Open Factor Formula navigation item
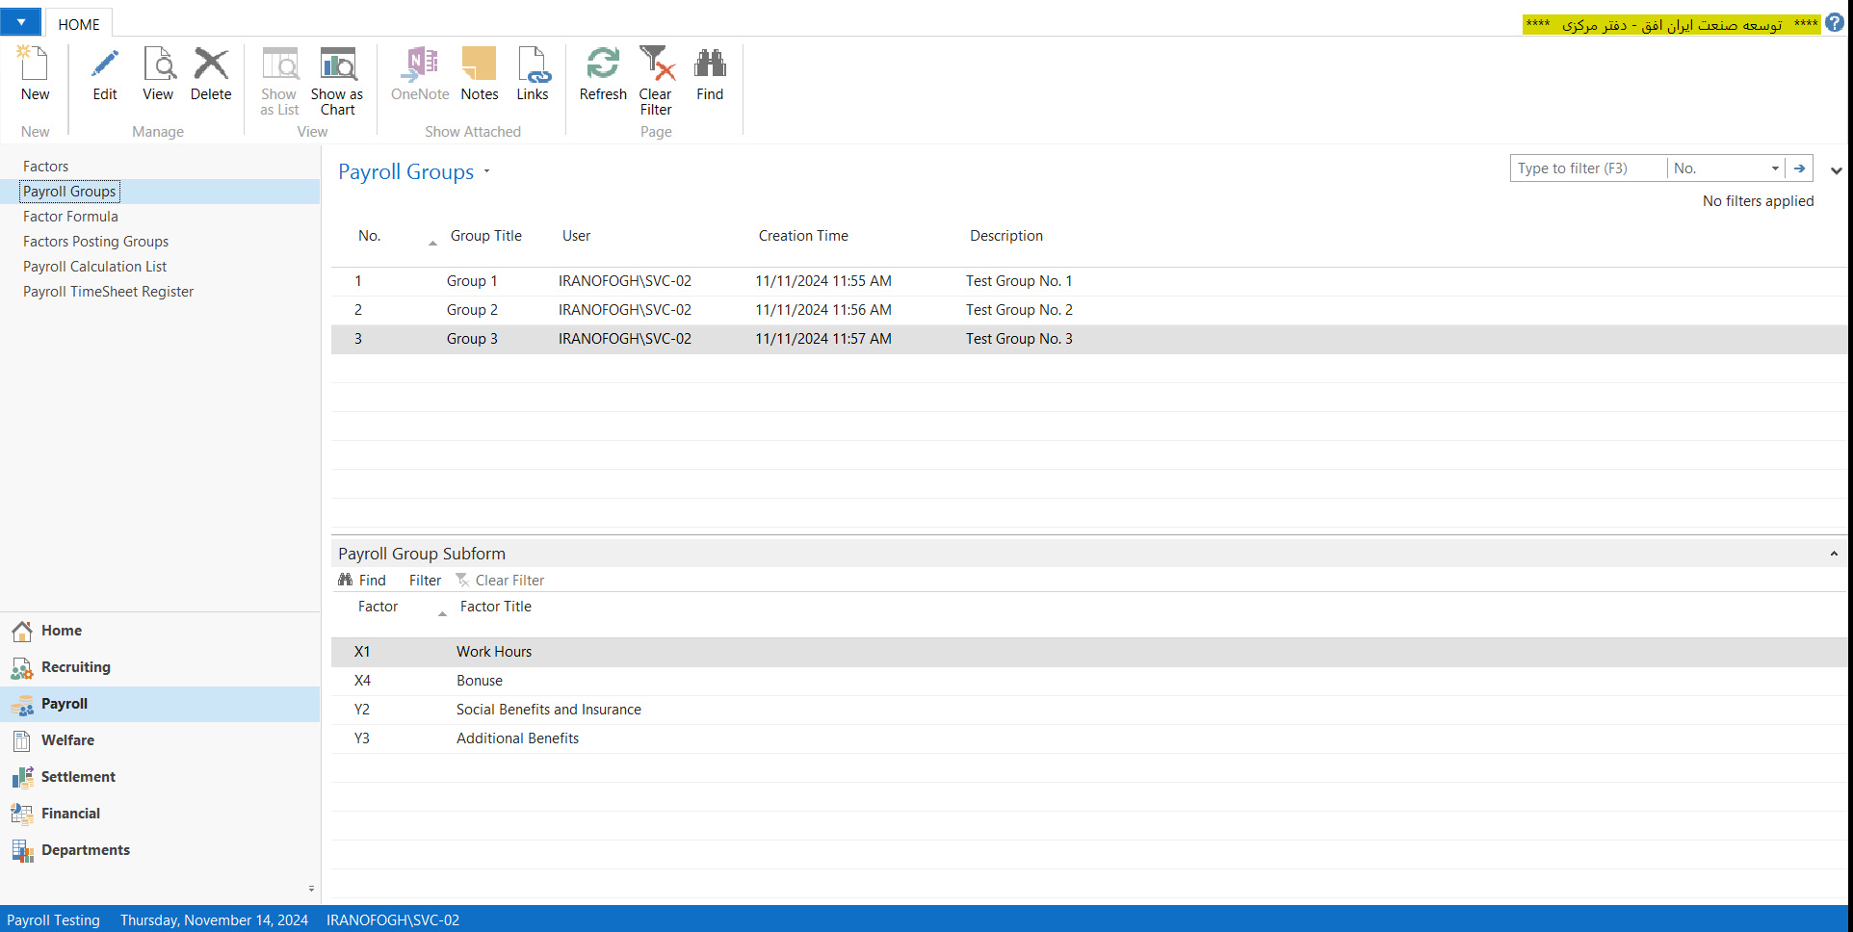Viewport: 1853px width, 932px height. pos(70,217)
